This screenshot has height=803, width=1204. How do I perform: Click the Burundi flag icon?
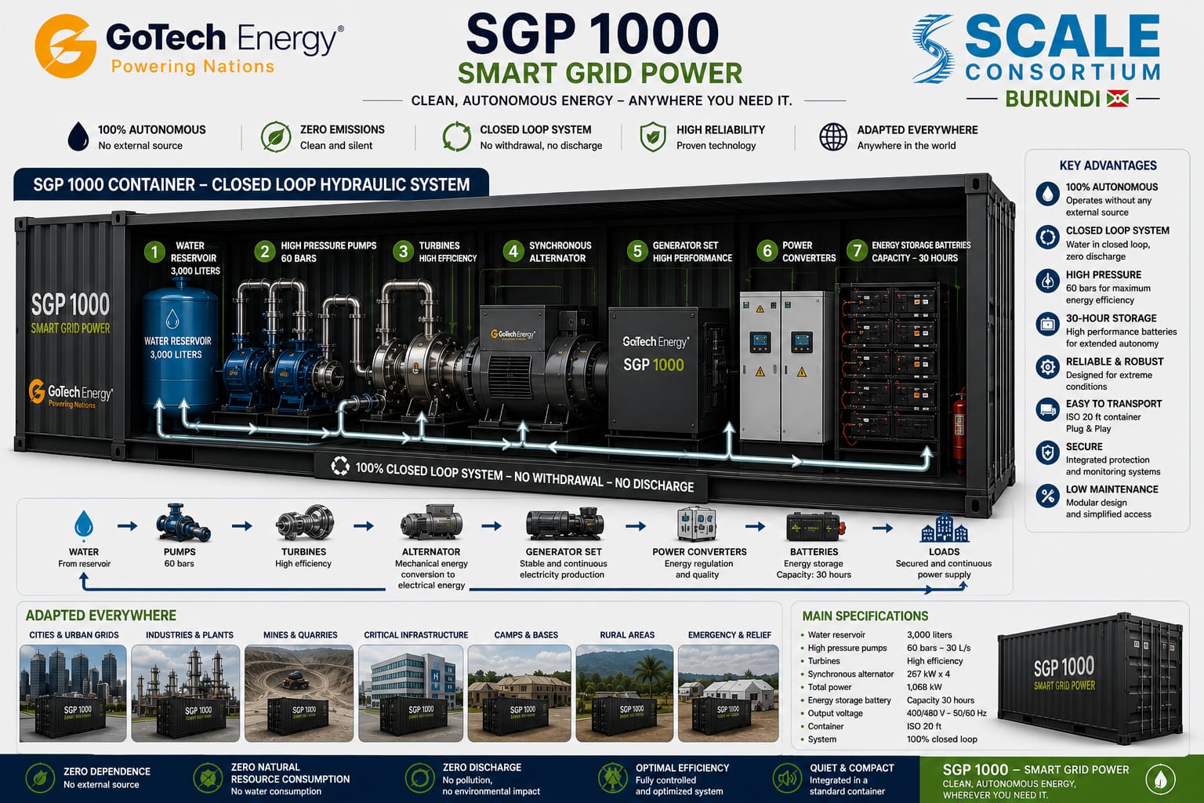point(1117,99)
